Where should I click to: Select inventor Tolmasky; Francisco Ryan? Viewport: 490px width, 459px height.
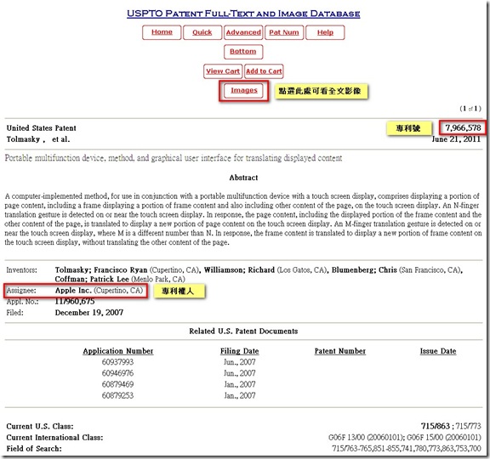point(101,269)
